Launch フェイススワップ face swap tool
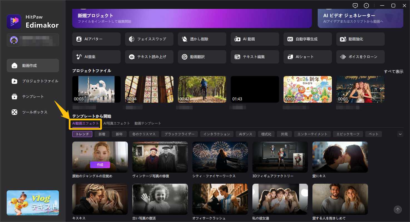Screen dimensions: 410x222 pyautogui.click(x=149, y=39)
